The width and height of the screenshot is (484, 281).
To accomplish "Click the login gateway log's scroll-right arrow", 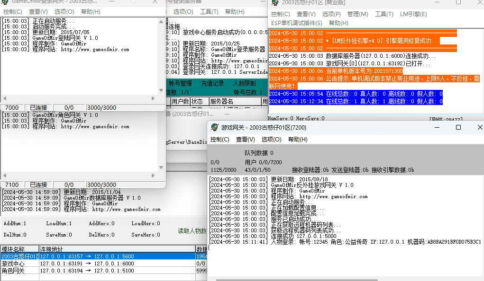I will point(153,98).
